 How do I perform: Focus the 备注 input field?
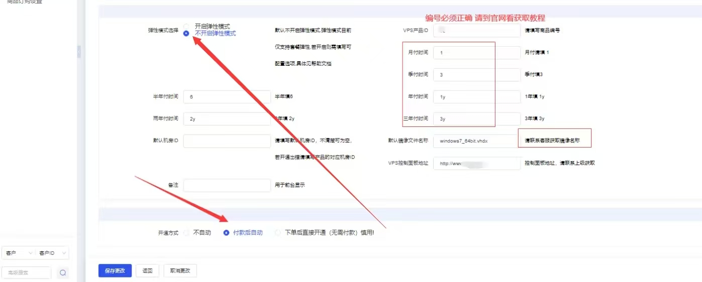click(227, 185)
